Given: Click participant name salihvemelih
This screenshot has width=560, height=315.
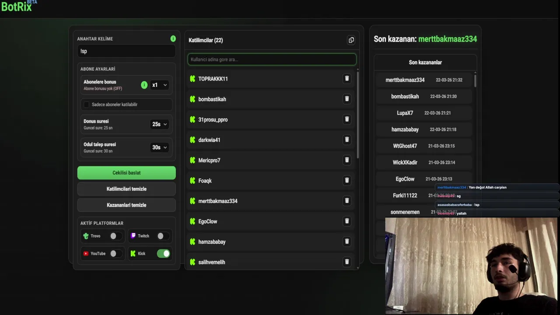Looking at the screenshot, I should [212, 262].
